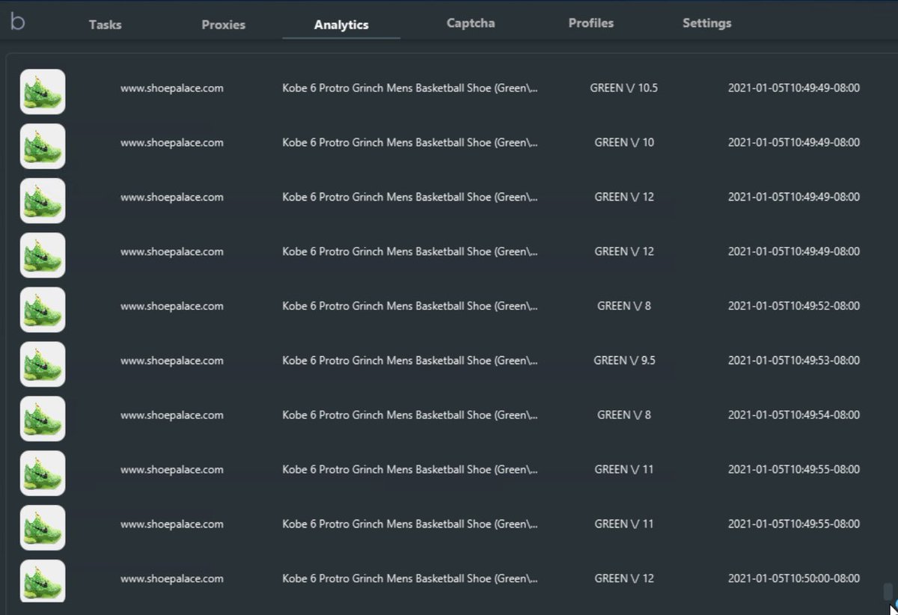Select the shoe thumbnail for the 10:49:52 checkout
This screenshot has height=615, width=898.
[x=43, y=310]
